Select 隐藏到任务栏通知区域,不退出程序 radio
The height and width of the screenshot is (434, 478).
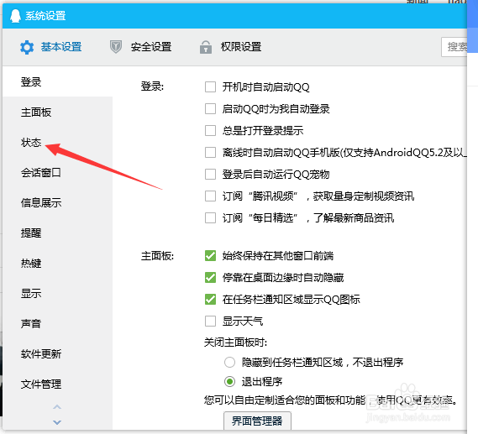pos(229,363)
